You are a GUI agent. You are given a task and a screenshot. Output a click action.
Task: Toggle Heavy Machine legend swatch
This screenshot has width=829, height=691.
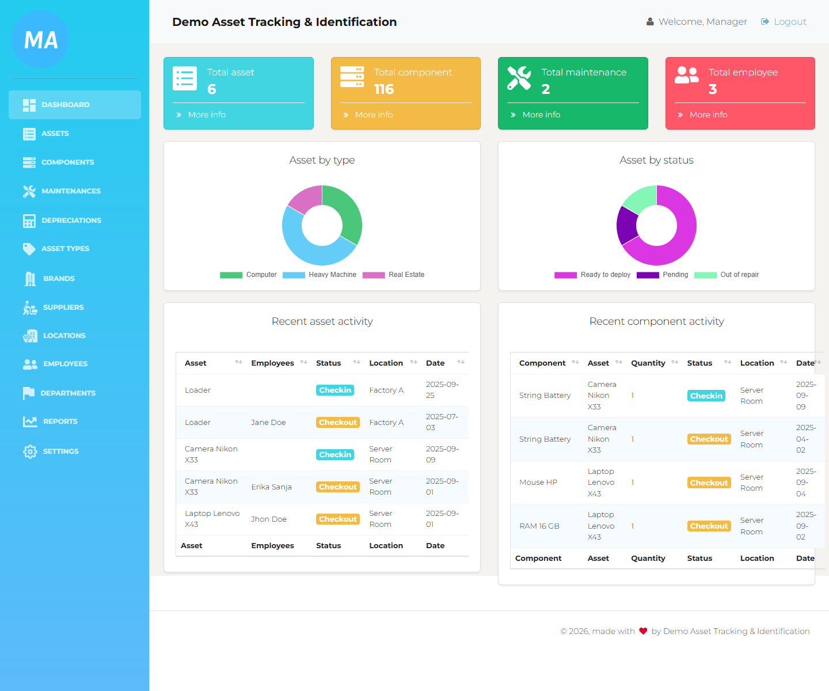[294, 275]
